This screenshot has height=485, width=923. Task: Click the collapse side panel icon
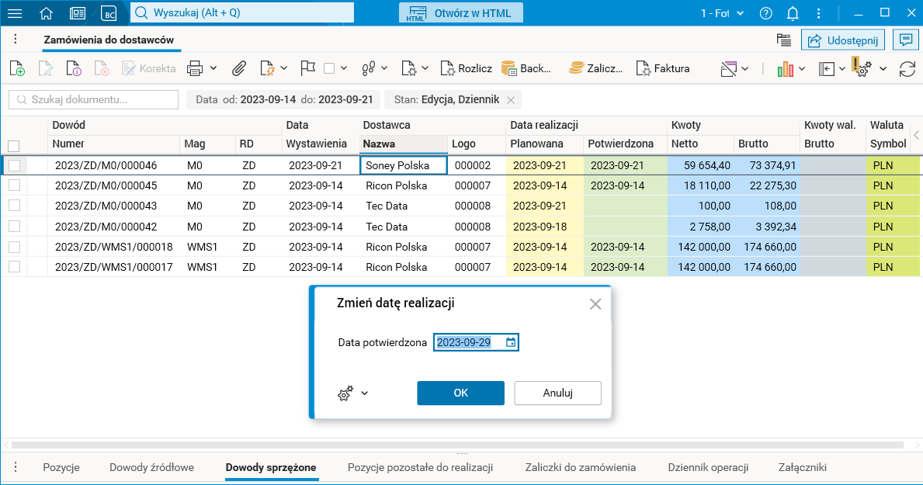click(827, 69)
